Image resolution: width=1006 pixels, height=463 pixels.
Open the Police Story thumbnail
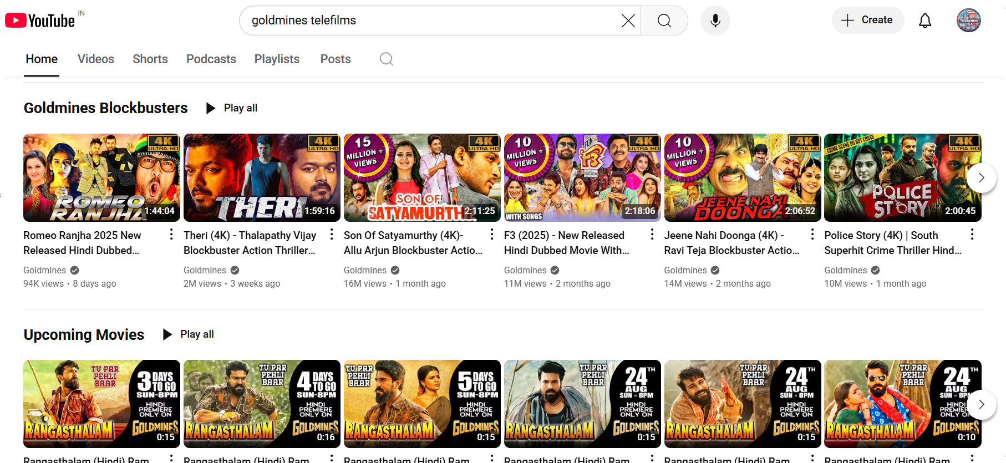point(903,178)
